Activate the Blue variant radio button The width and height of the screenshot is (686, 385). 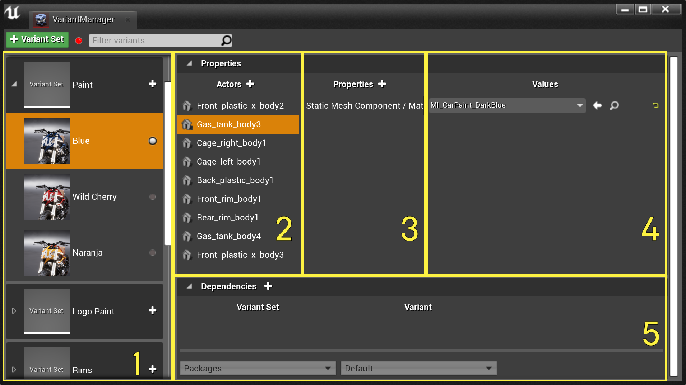[x=153, y=141]
